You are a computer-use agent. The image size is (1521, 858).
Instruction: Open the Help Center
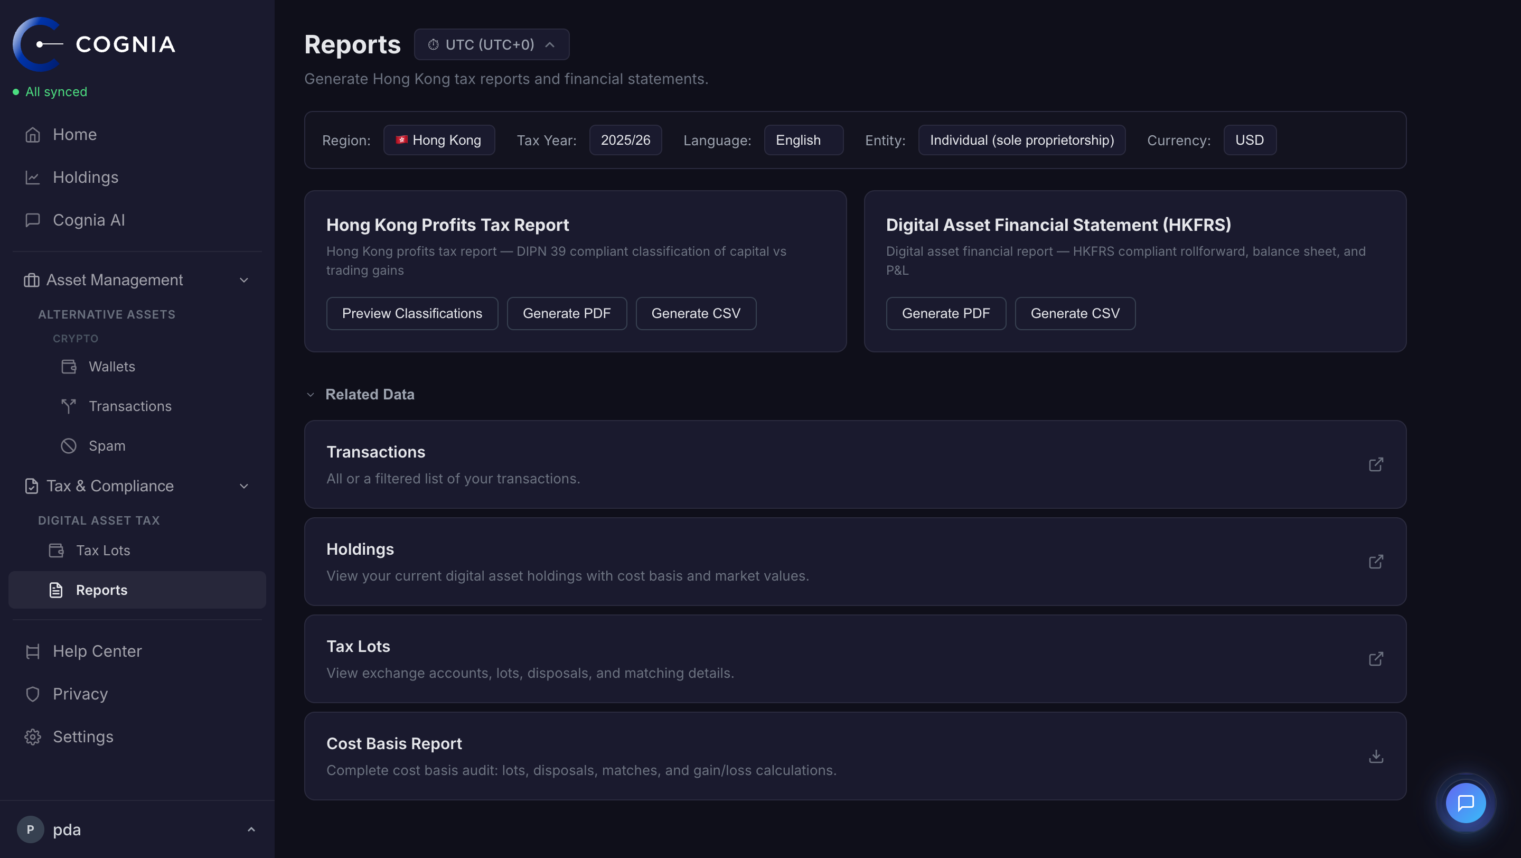click(x=137, y=651)
